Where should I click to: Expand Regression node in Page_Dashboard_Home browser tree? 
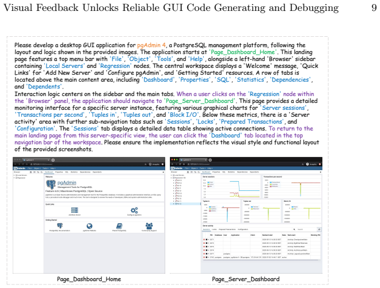14,178
